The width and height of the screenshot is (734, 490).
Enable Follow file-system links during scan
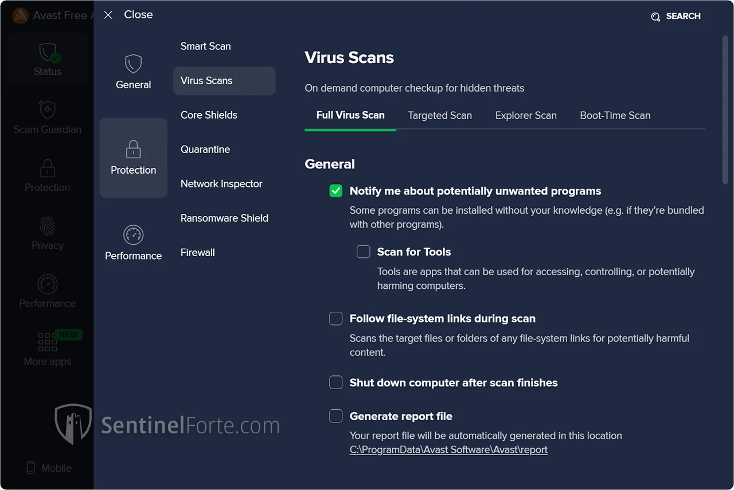pos(336,319)
